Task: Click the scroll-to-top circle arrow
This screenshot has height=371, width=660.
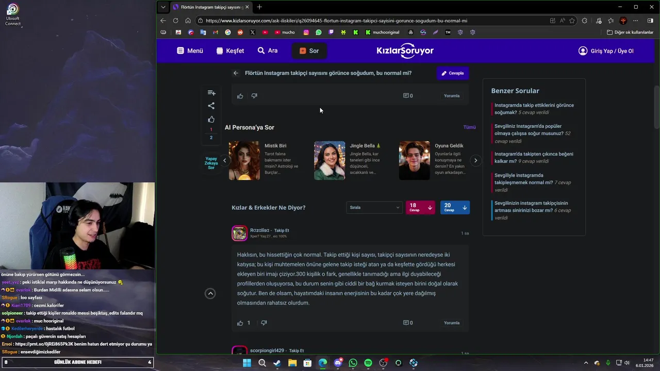Action: click(210, 293)
